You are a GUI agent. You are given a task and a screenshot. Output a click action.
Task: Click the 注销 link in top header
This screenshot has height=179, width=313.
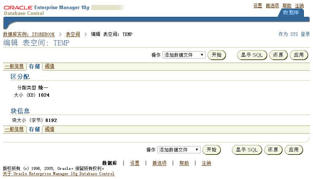click(x=299, y=6)
